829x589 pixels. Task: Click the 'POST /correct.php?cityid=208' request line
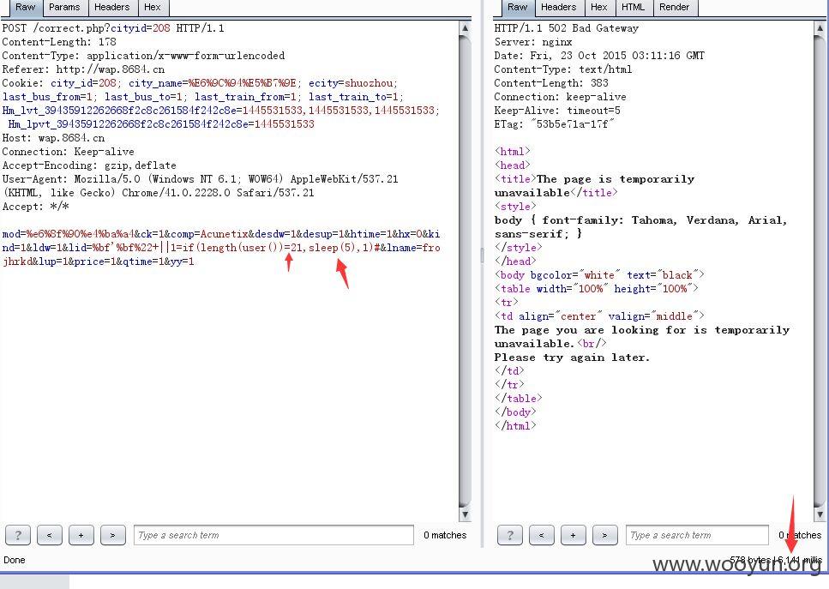[113, 28]
